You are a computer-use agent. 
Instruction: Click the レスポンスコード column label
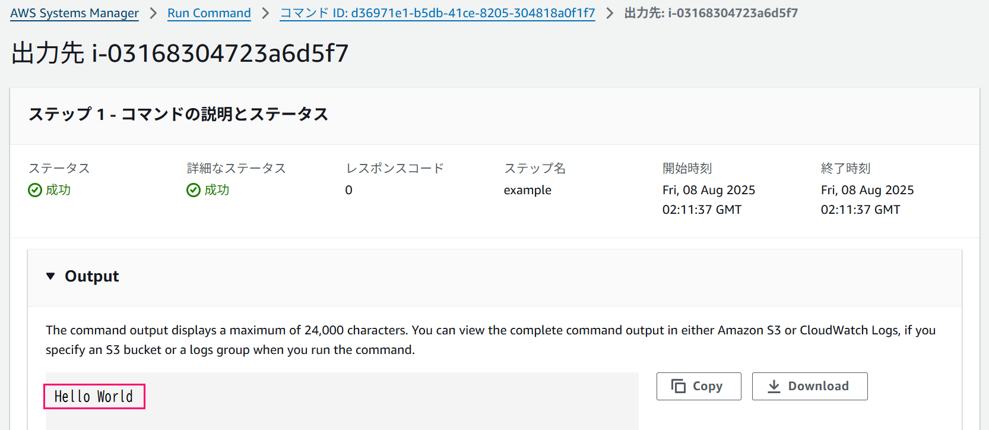pos(395,168)
